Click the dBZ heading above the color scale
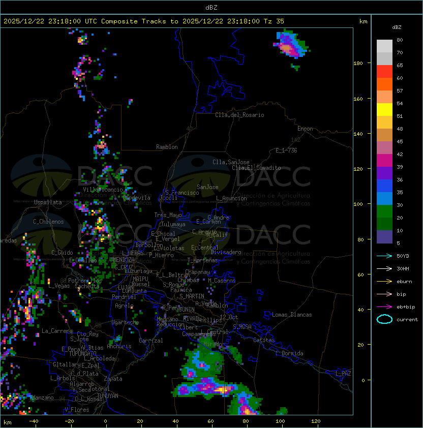 pyautogui.click(x=397, y=27)
